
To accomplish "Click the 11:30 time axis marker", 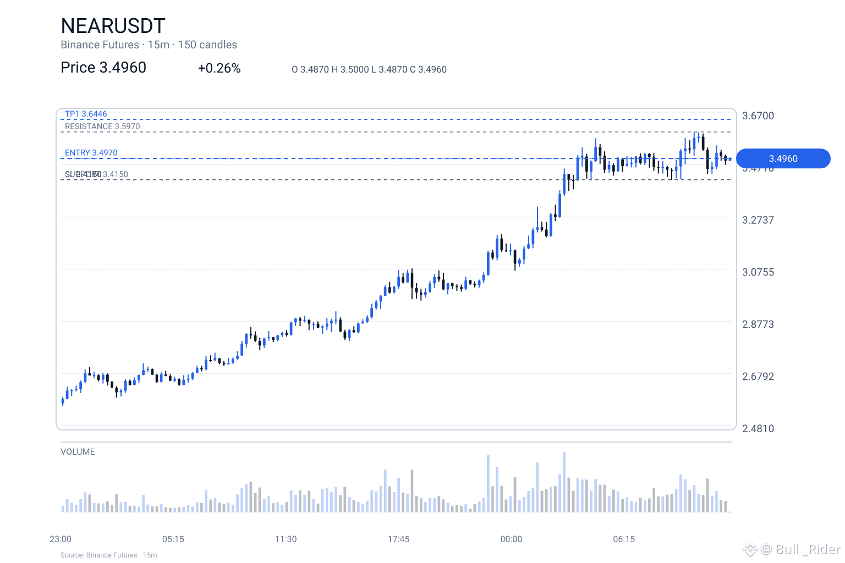I will [x=286, y=539].
